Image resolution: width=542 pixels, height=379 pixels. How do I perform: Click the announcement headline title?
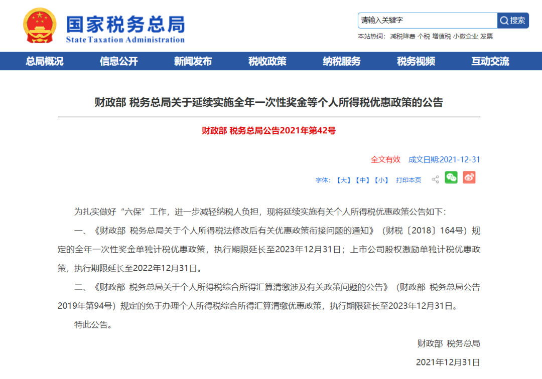(x=269, y=102)
